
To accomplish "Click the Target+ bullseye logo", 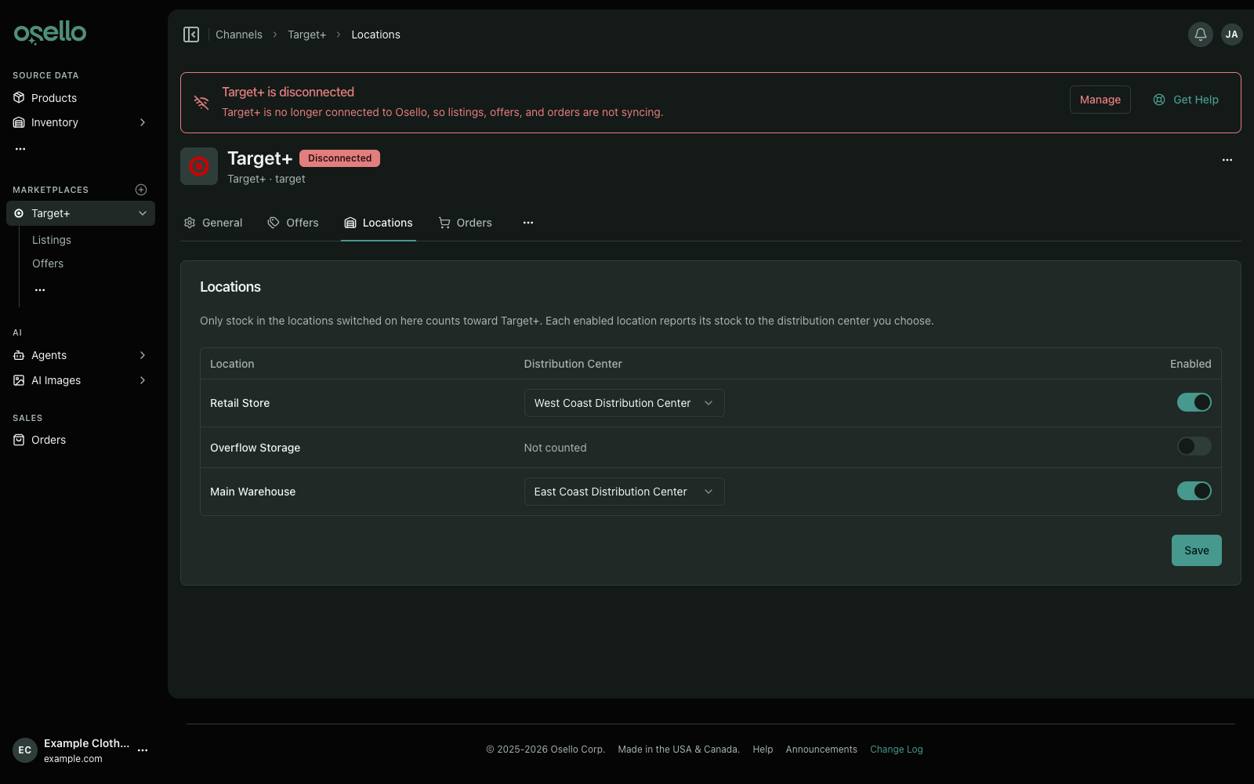I will [199, 166].
